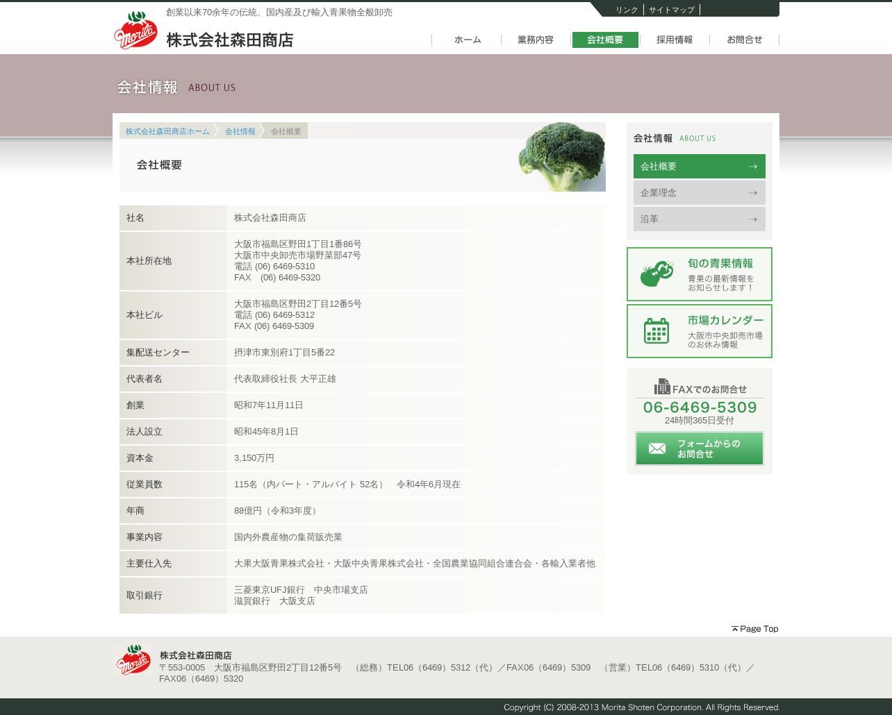Select 会社概要 in the sidebar
Screen dimensions: 892x715
pos(700,167)
